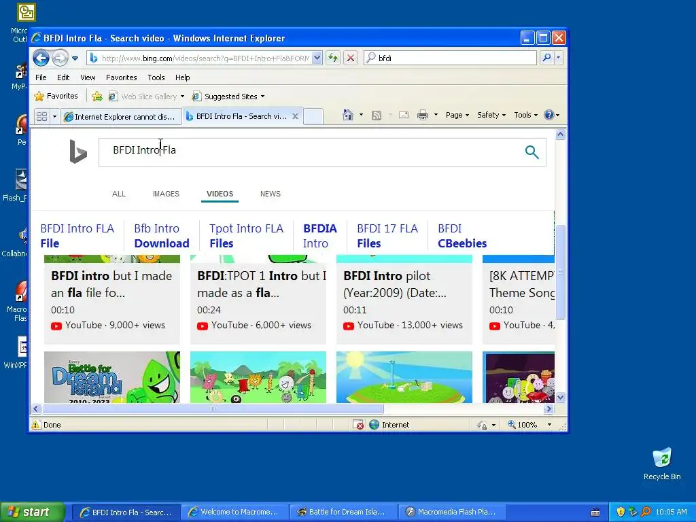Switch to ALL results tab

118,194
